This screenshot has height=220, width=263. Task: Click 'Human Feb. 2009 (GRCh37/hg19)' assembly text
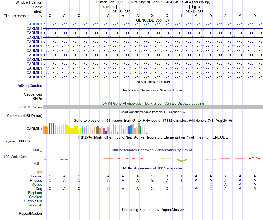pyautogui.click(x=123, y=2)
